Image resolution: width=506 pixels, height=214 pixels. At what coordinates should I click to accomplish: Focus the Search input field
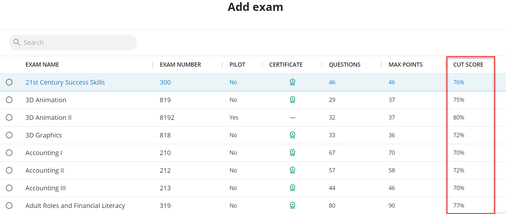[77, 43]
